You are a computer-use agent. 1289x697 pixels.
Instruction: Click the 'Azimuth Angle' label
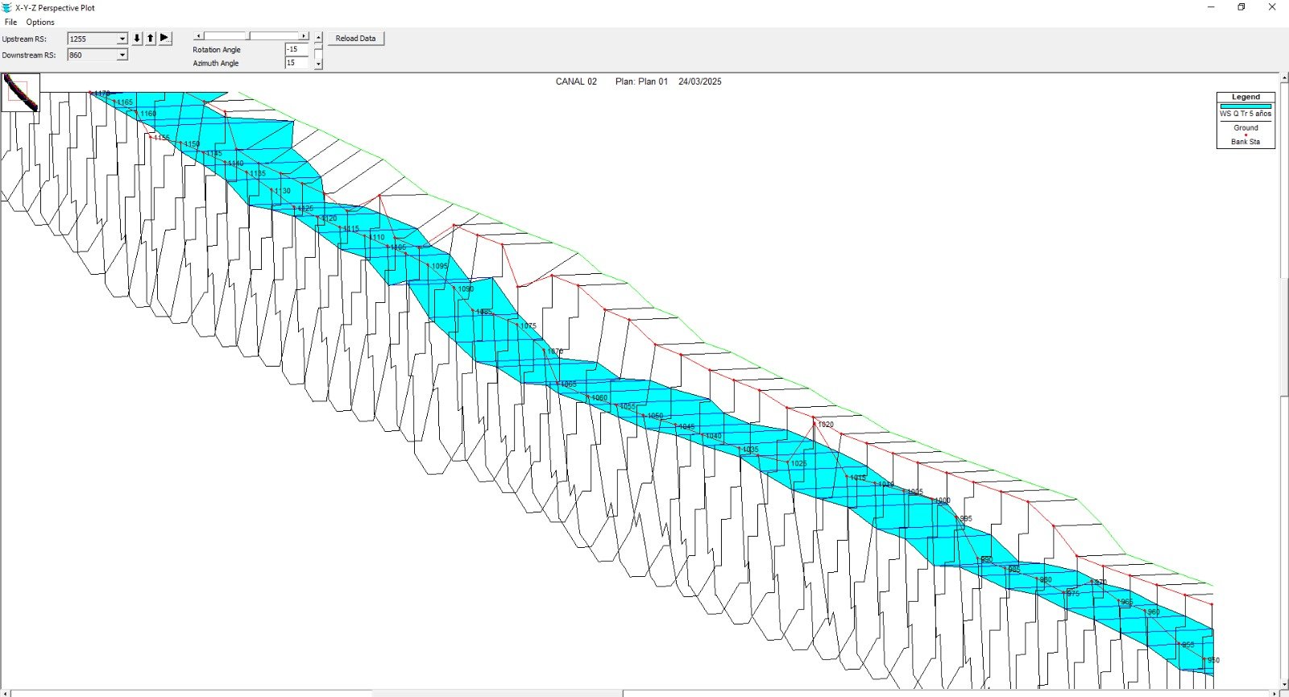[x=216, y=63]
